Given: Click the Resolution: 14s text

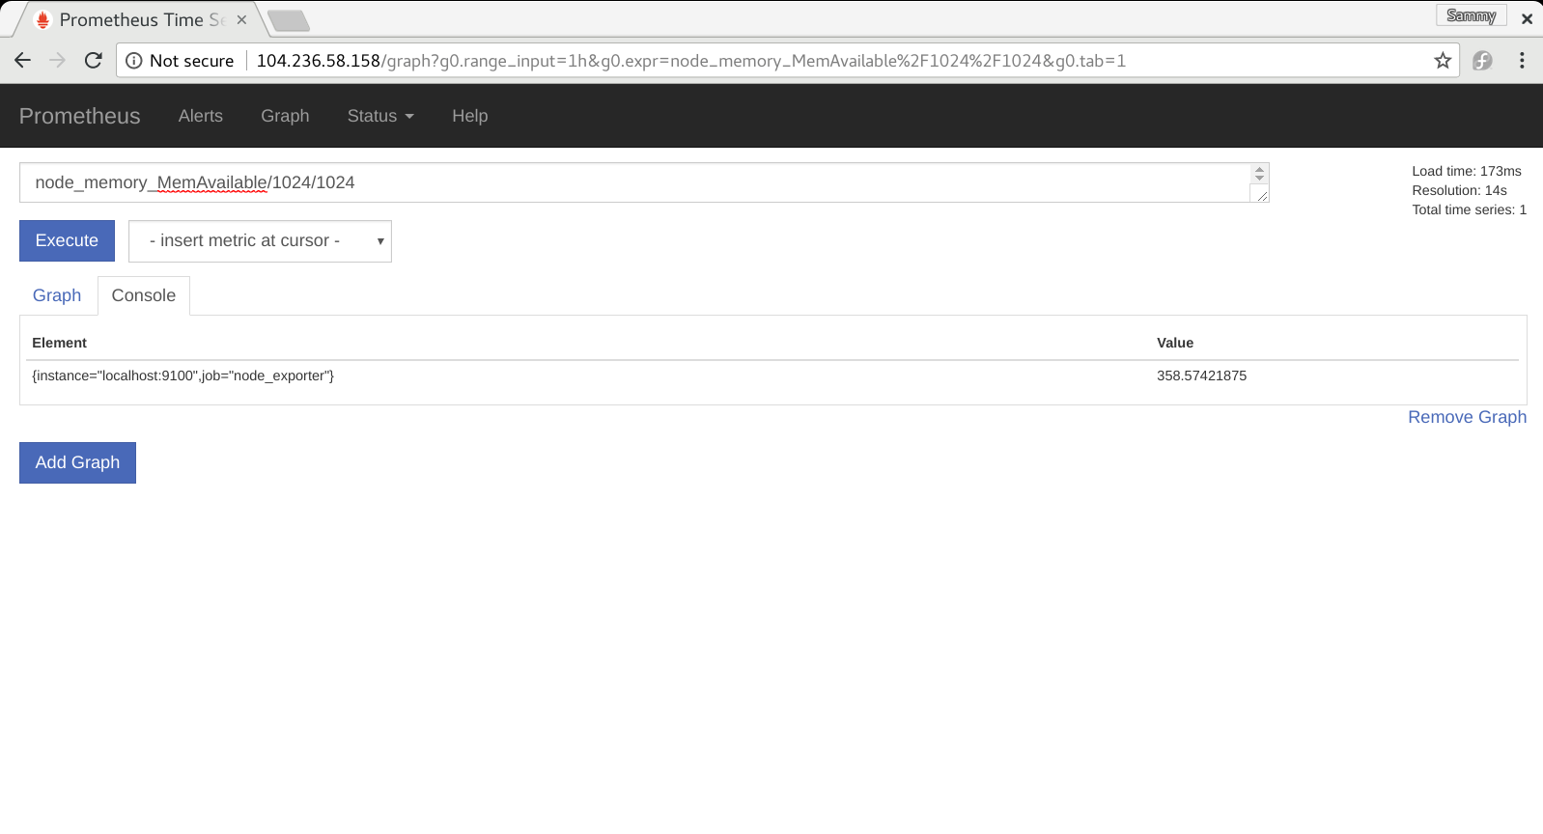Looking at the screenshot, I should (x=1459, y=190).
